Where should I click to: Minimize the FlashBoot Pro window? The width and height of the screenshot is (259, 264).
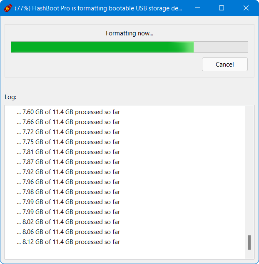point(202,8)
